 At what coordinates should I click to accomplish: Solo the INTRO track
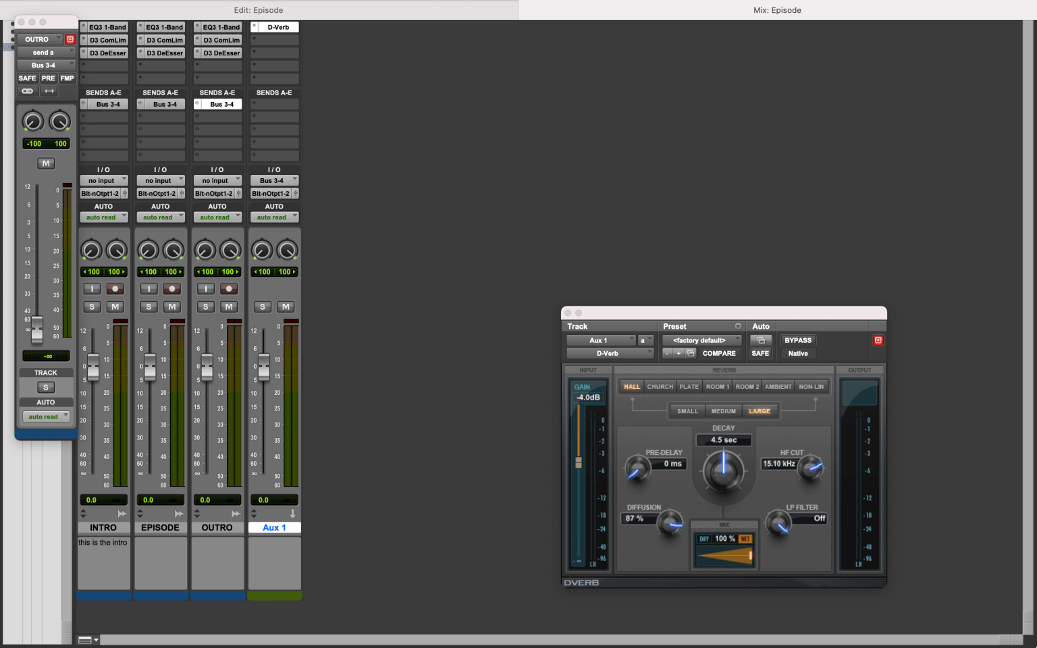coord(92,306)
